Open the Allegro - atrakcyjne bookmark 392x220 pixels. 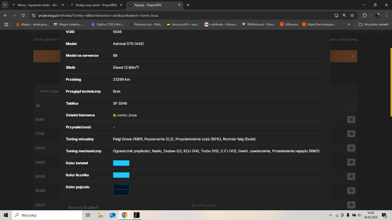tap(32, 25)
